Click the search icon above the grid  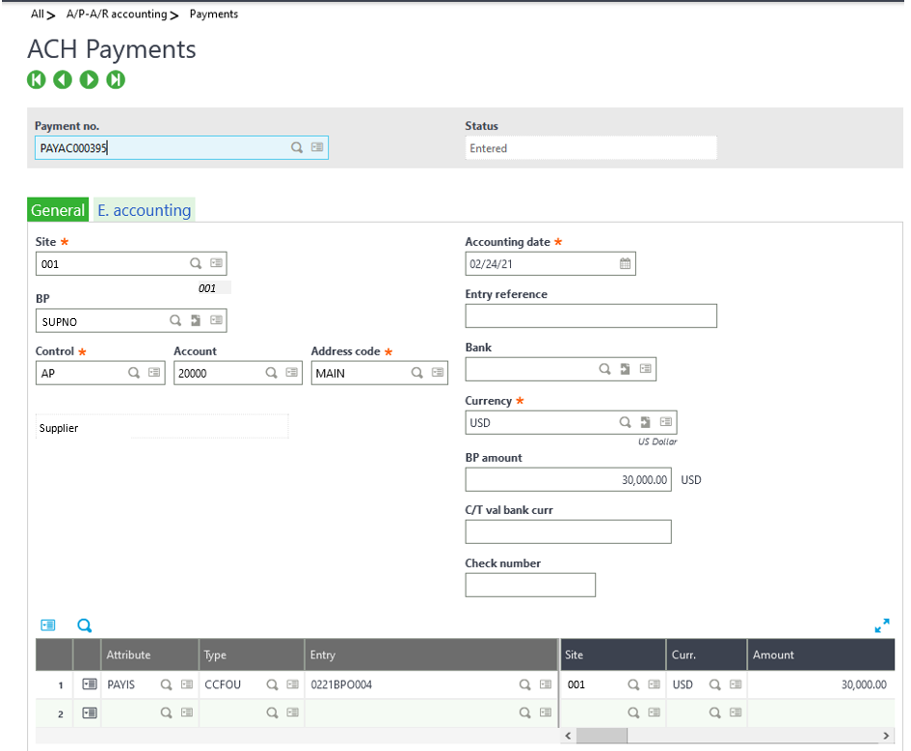click(x=85, y=626)
